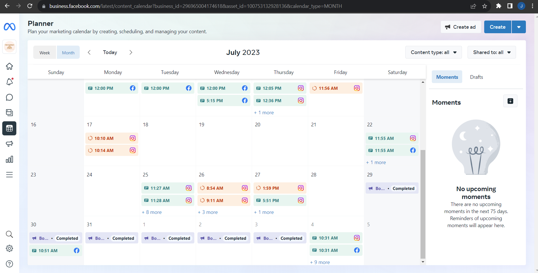Expand Create button dropdown arrow

pos(519,27)
